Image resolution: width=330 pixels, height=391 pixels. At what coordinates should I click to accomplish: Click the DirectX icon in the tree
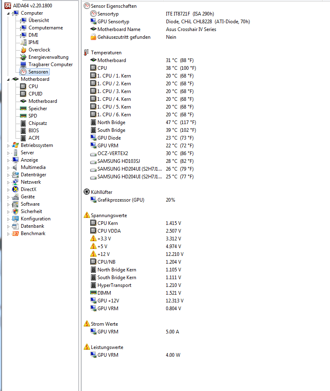[x=16, y=189]
